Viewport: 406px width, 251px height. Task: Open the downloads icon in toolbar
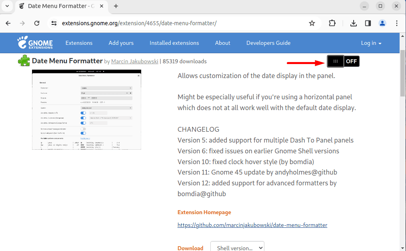(354, 23)
